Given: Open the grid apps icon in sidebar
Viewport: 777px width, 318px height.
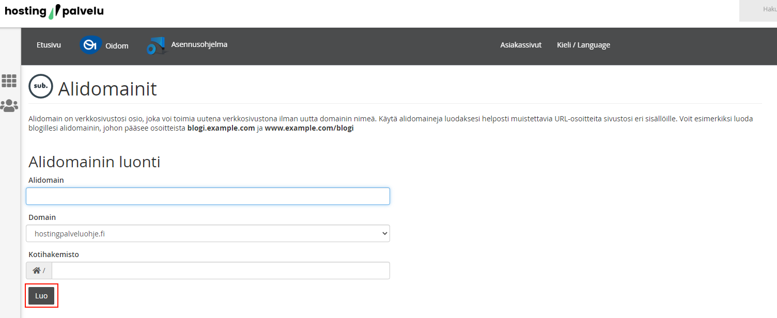Looking at the screenshot, I should (9, 81).
